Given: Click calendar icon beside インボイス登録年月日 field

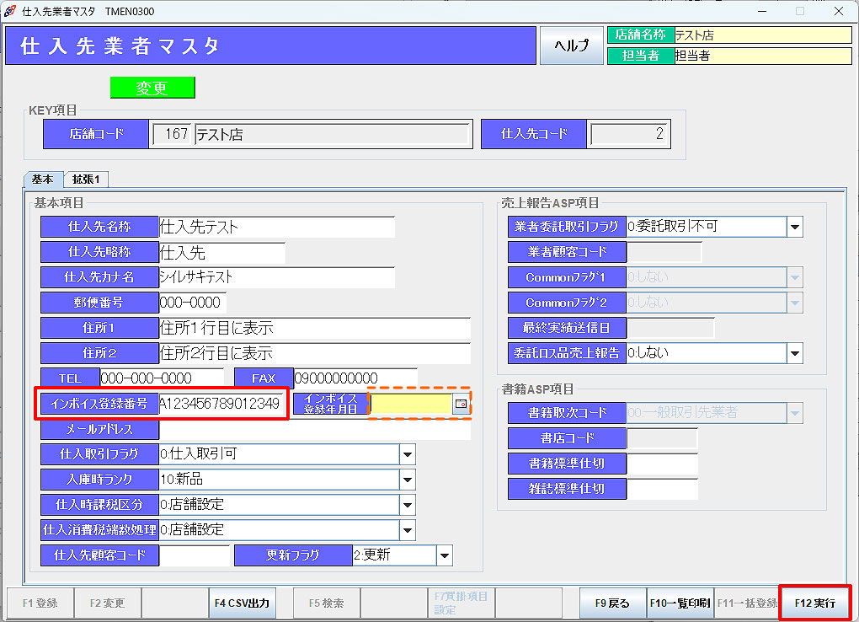Looking at the screenshot, I should click(x=461, y=405).
